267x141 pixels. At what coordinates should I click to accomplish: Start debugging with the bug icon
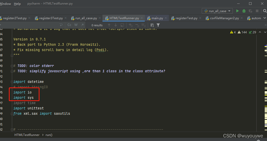click(244, 11)
